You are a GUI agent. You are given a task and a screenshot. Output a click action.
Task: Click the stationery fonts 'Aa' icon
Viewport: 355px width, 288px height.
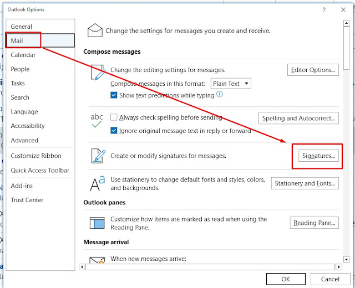point(98,183)
